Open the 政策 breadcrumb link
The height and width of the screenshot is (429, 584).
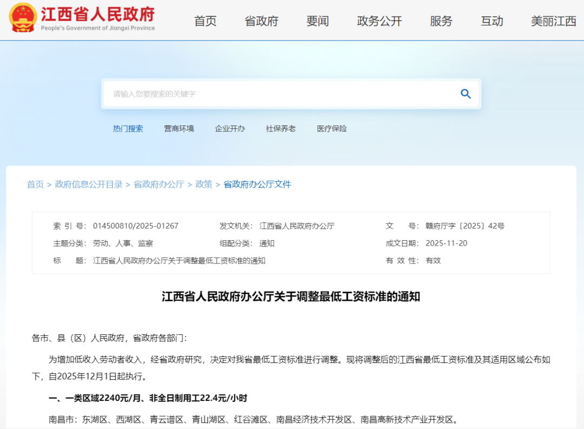(203, 184)
